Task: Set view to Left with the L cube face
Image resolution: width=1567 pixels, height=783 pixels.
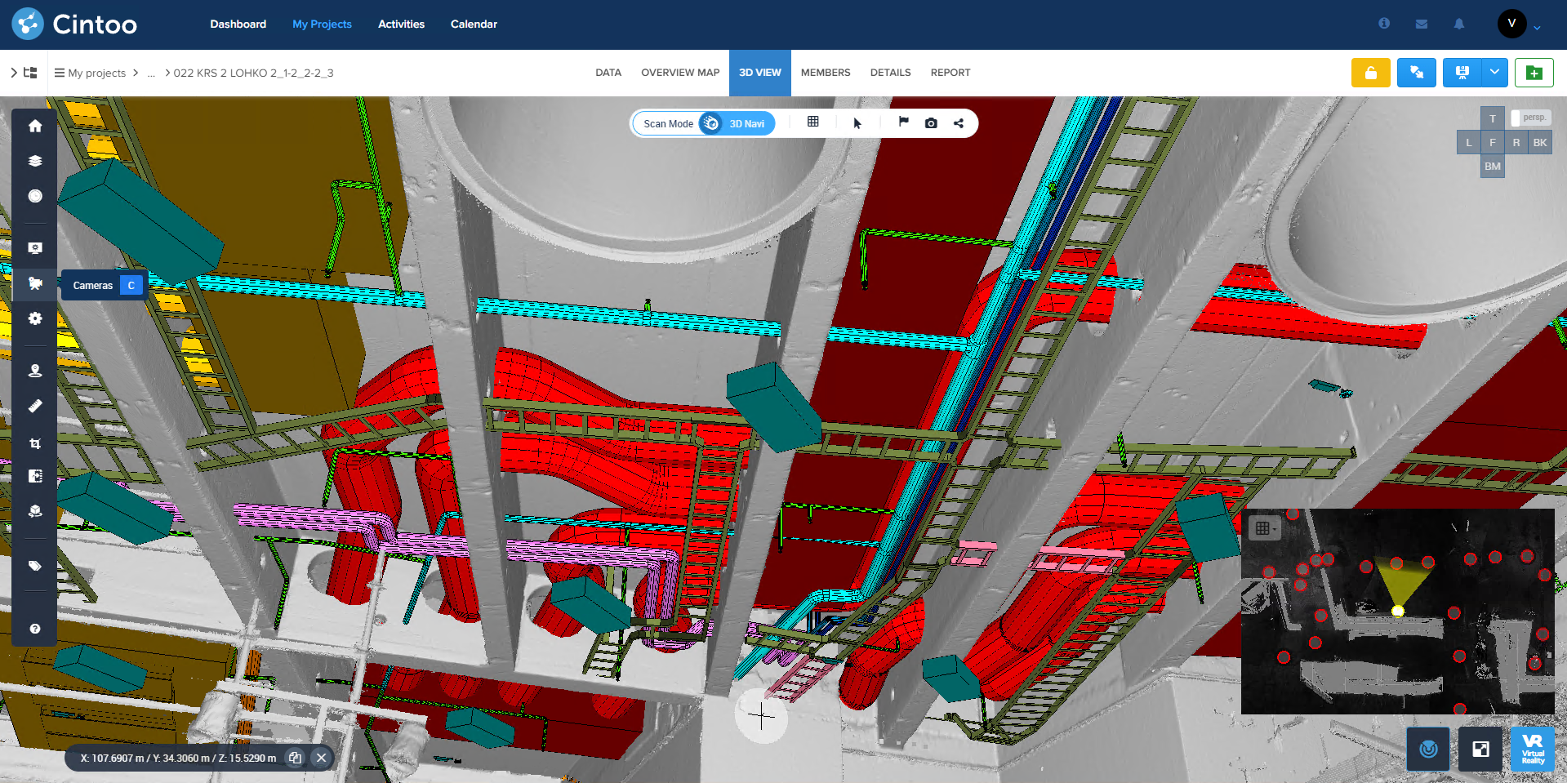Action: 1469,142
